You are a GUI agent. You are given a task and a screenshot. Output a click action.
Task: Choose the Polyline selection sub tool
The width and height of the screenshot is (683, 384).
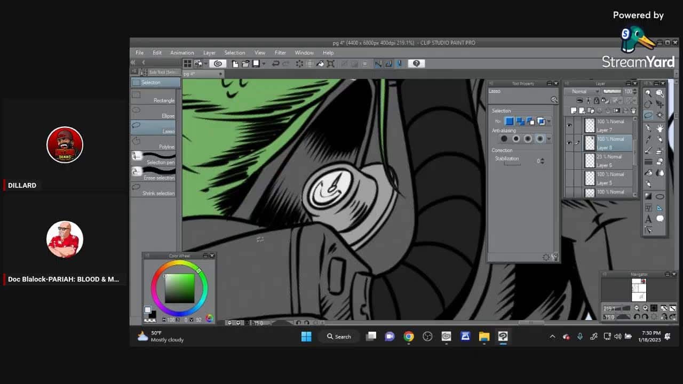point(154,143)
